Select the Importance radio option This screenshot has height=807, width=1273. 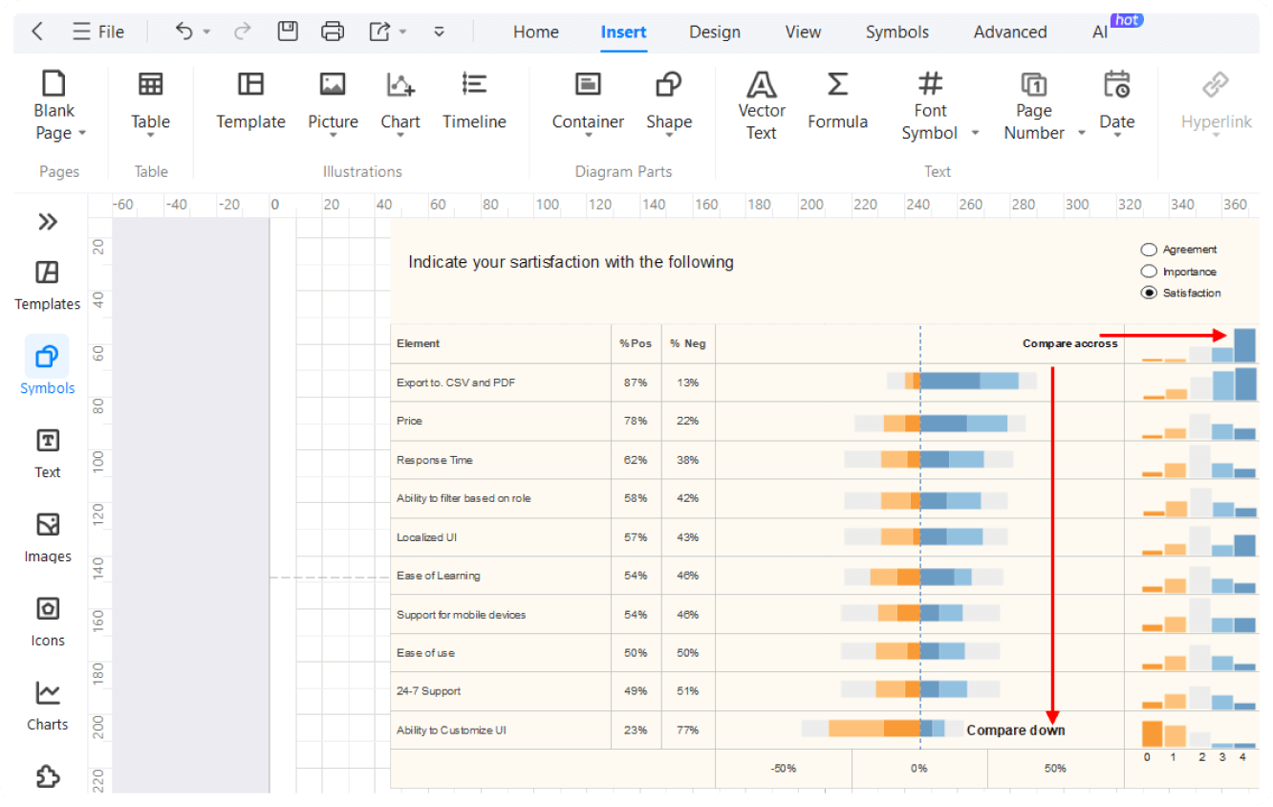click(x=1150, y=272)
